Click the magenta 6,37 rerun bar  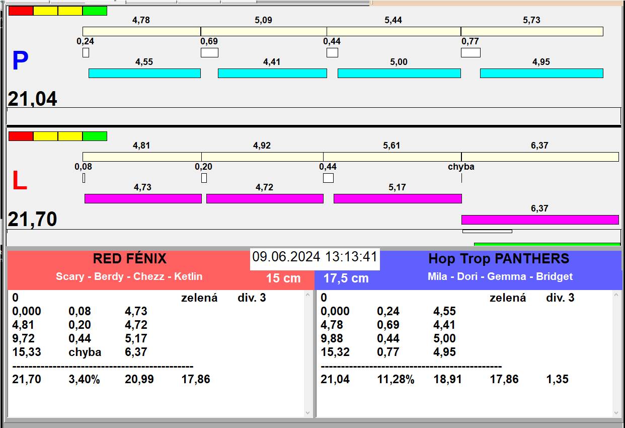(539, 220)
